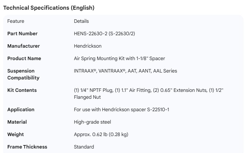Viewport: 246px width, 153px height.
Task: Click the INTRAAX, VANTRAAX compatibility text
Action: (x=125, y=71)
